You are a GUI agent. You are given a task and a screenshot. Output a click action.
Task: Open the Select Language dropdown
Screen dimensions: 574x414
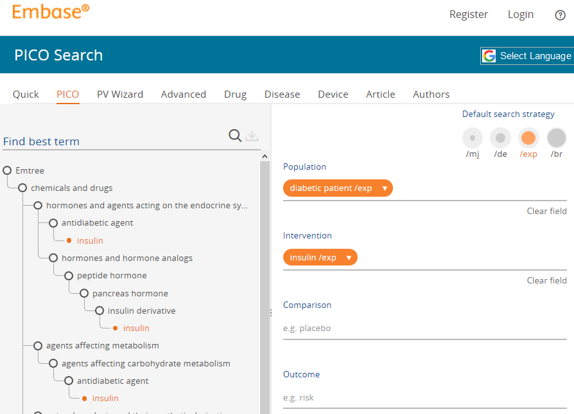(x=527, y=56)
